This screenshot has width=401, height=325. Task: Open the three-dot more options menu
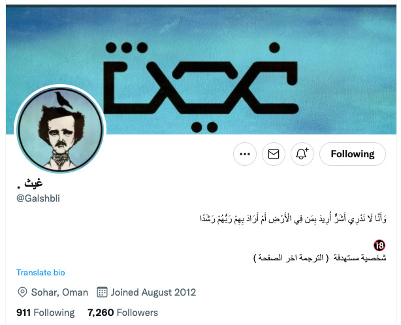(x=245, y=154)
